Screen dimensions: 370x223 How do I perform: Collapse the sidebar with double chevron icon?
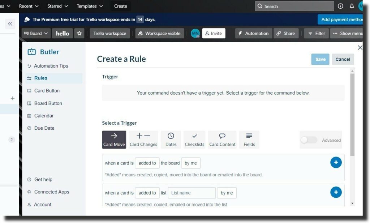pos(10,23)
